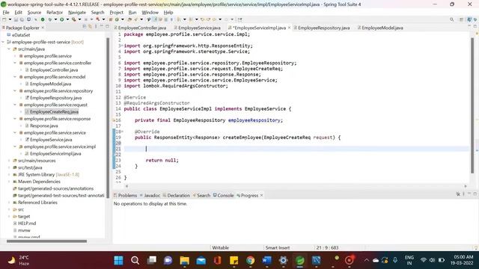Click the Windows Start button
The width and height of the screenshot is (479, 269).
[x=118, y=261]
